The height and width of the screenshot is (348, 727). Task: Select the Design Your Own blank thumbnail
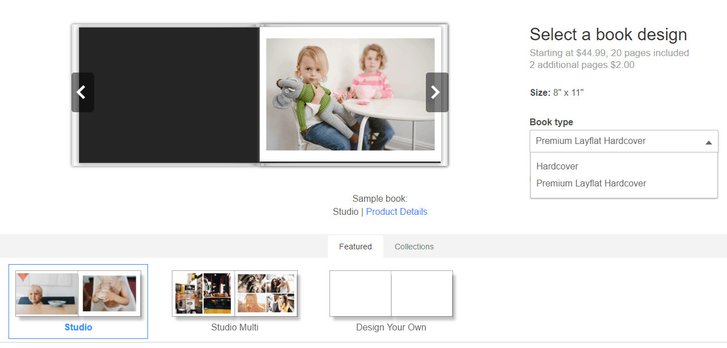pos(391,294)
